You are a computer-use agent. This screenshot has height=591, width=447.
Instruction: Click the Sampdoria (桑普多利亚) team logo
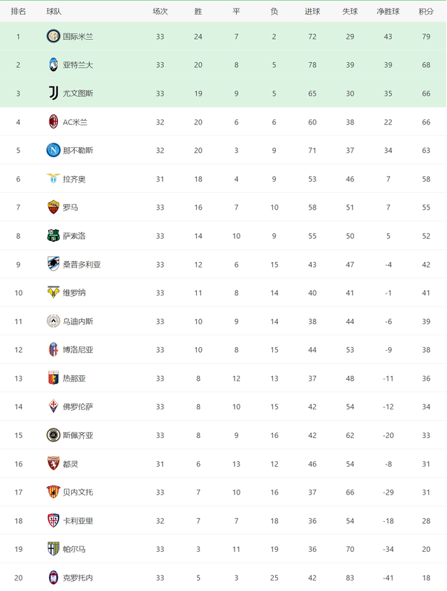(x=53, y=264)
